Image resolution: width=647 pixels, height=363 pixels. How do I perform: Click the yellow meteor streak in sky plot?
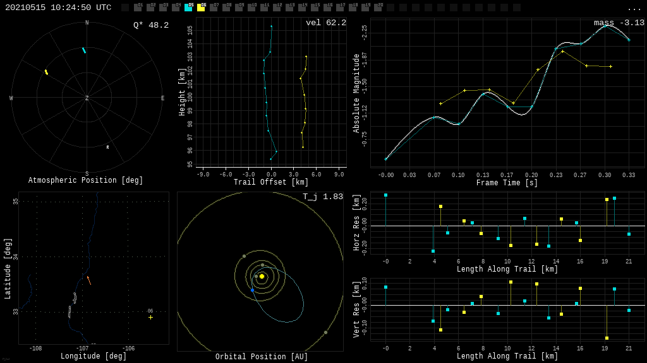point(46,72)
